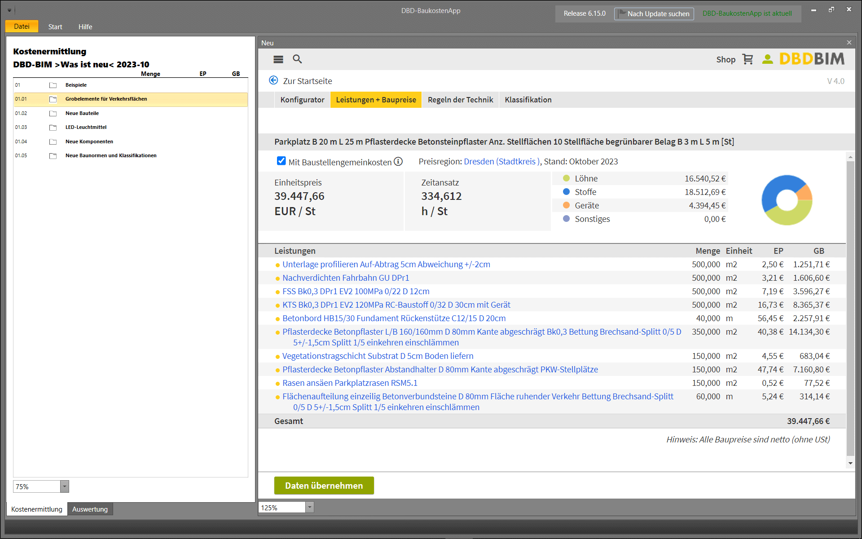
Task: Open FSS Bk0,3 DPr1 EV2 link
Action: tap(356, 292)
